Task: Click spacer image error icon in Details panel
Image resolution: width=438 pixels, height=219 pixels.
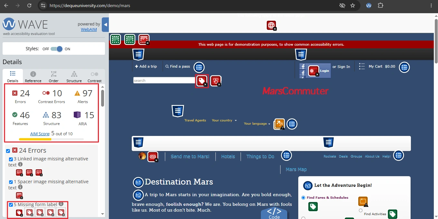Action: click(19, 195)
